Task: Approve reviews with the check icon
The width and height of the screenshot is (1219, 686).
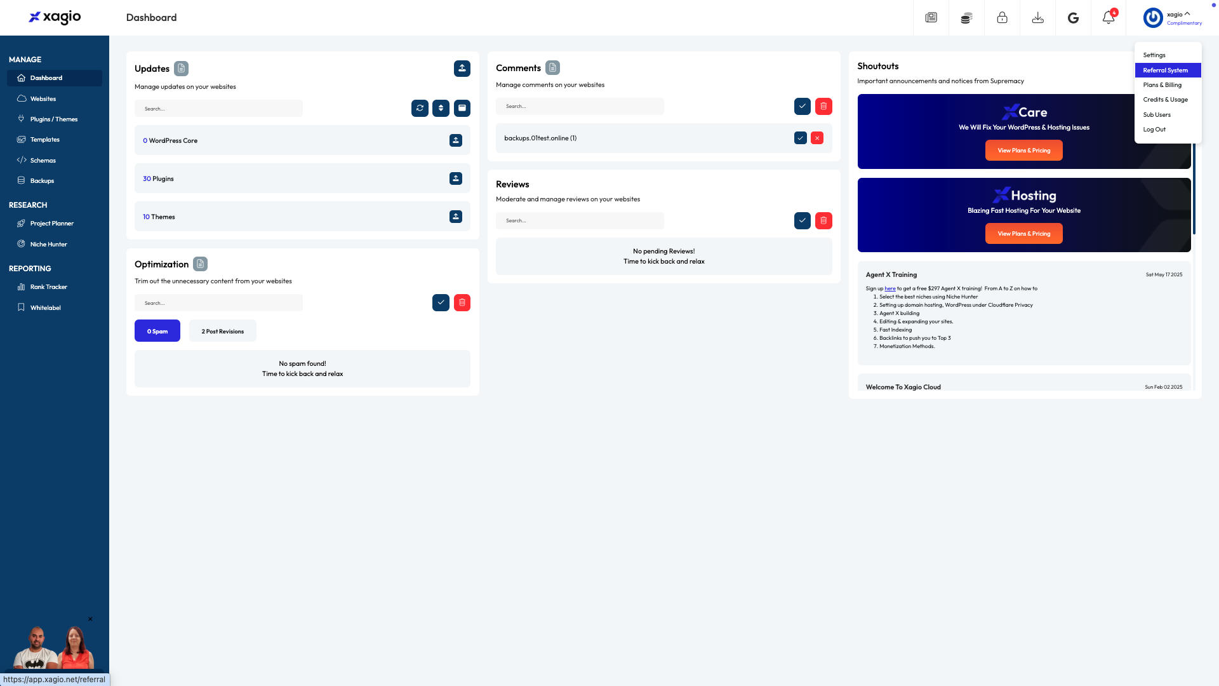Action: (803, 221)
